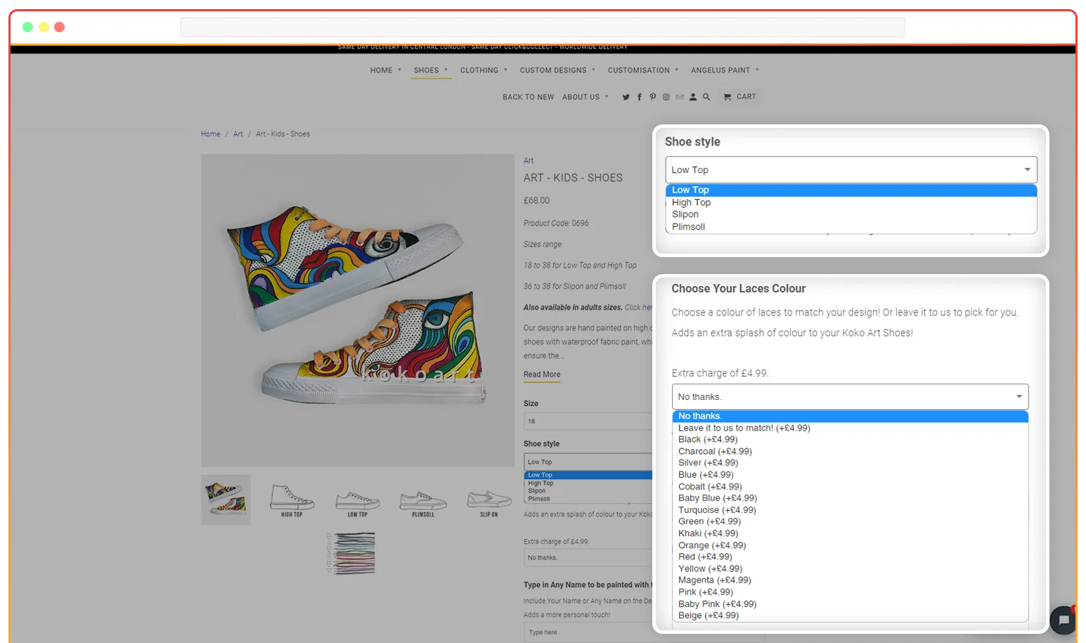Image resolution: width=1086 pixels, height=643 pixels.
Task: Select the Slip On shoe style icon
Action: click(489, 499)
